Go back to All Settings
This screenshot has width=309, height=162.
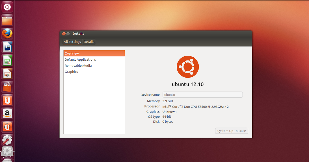pos(72,42)
